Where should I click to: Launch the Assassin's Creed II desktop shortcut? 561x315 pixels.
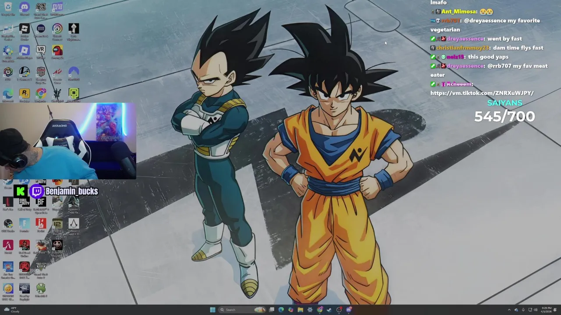74,227
